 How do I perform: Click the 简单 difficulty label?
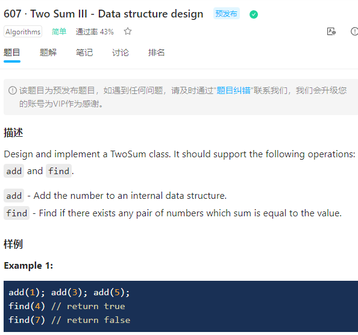[59, 31]
